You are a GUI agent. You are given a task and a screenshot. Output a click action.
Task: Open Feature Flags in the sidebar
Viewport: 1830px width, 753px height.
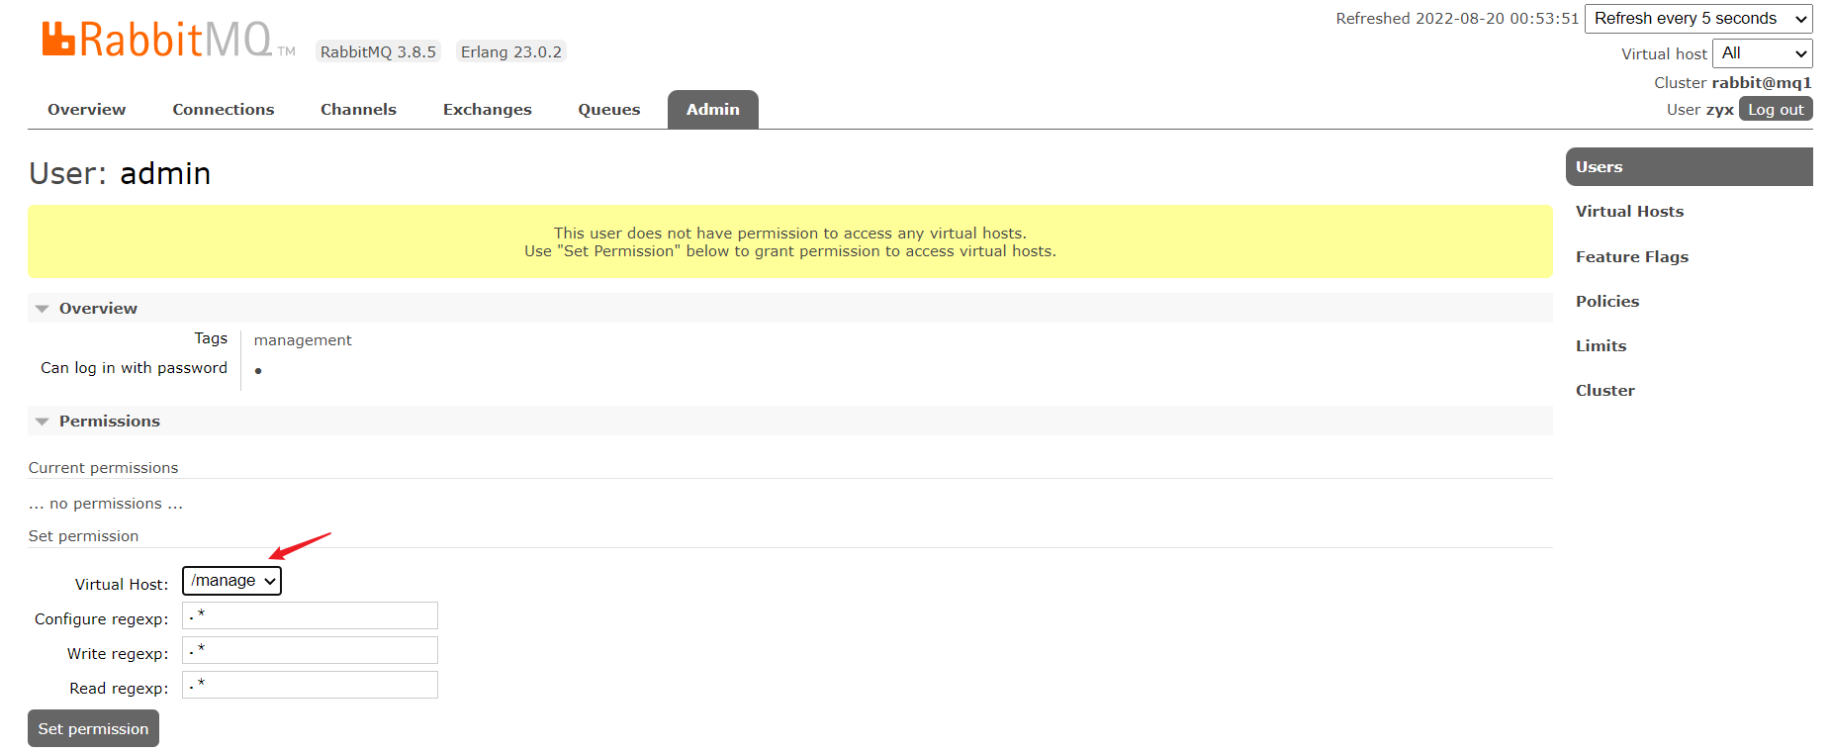click(x=1632, y=257)
